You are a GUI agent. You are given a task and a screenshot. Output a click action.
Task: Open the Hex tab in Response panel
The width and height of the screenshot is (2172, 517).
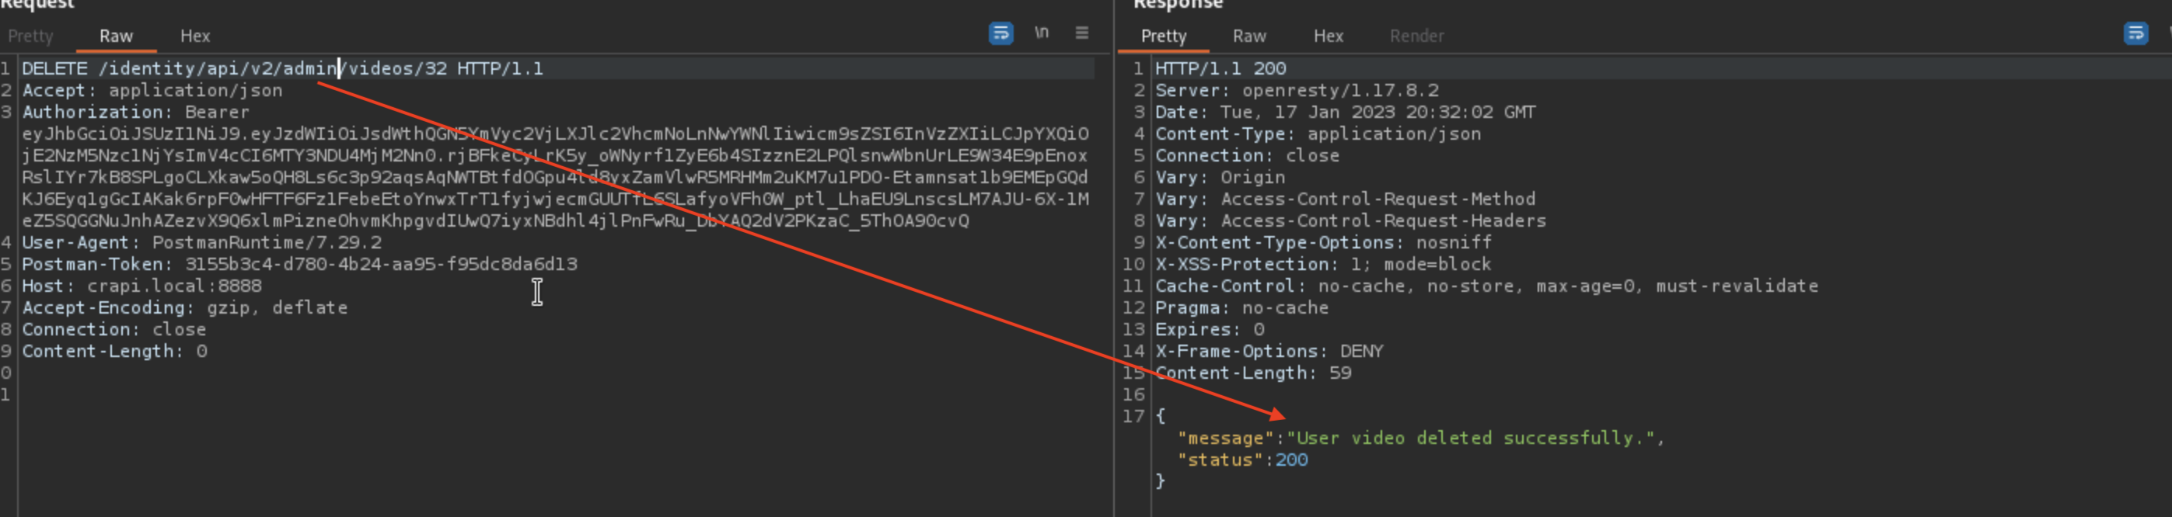1328,36
